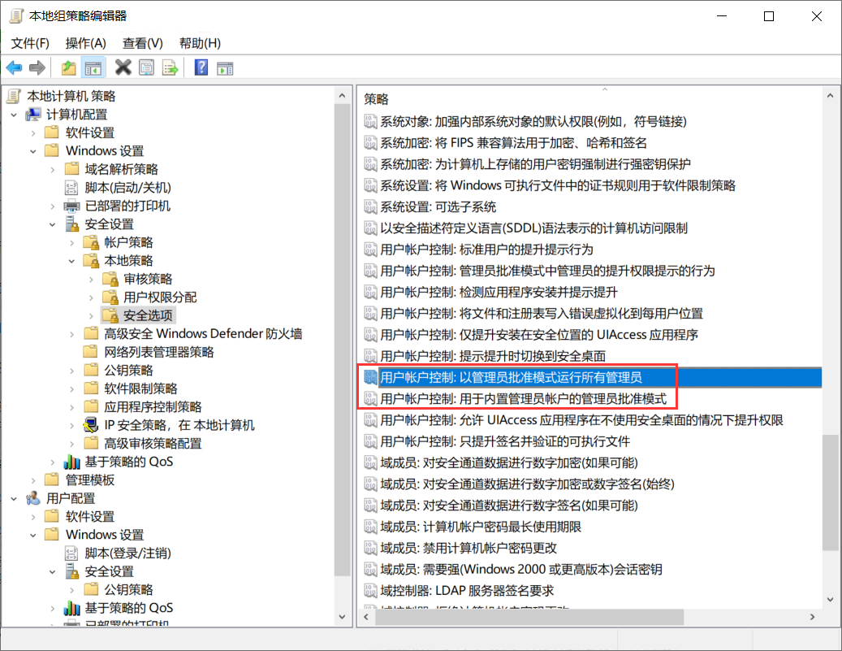
Task: Open the 文件(F) menu
Action: click(30, 43)
